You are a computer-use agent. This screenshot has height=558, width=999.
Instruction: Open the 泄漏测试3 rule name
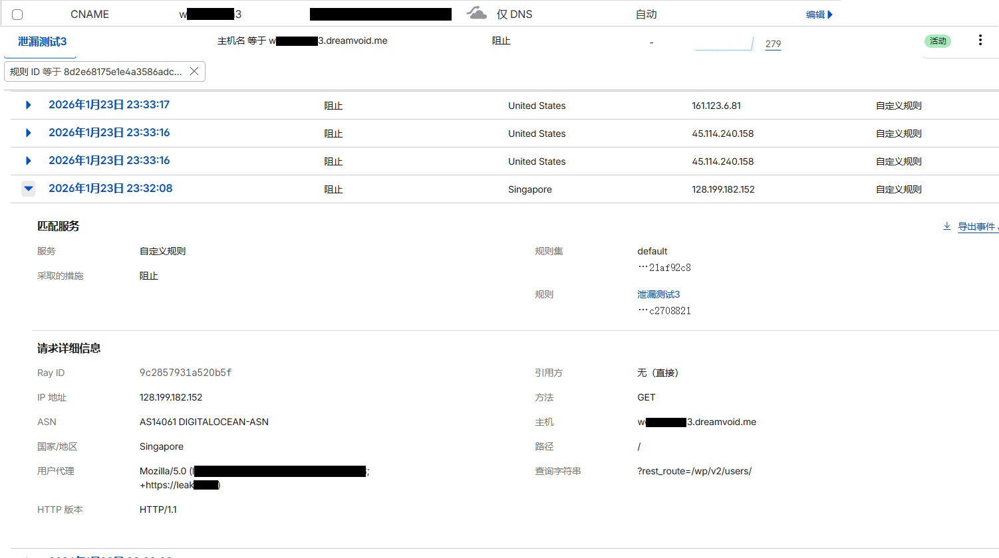[42, 41]
